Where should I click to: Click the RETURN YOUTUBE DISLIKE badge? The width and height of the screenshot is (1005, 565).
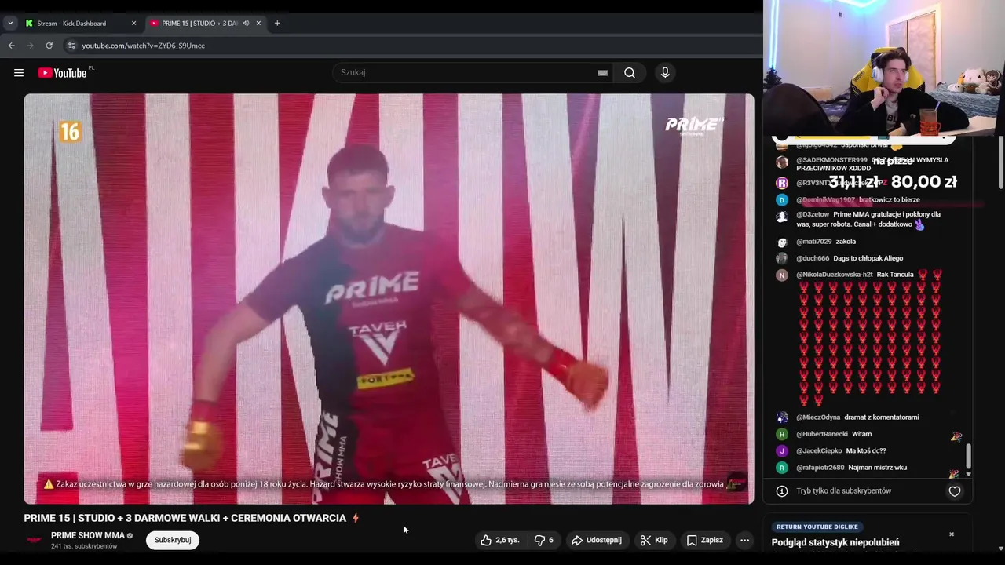(x=817, y=527)
